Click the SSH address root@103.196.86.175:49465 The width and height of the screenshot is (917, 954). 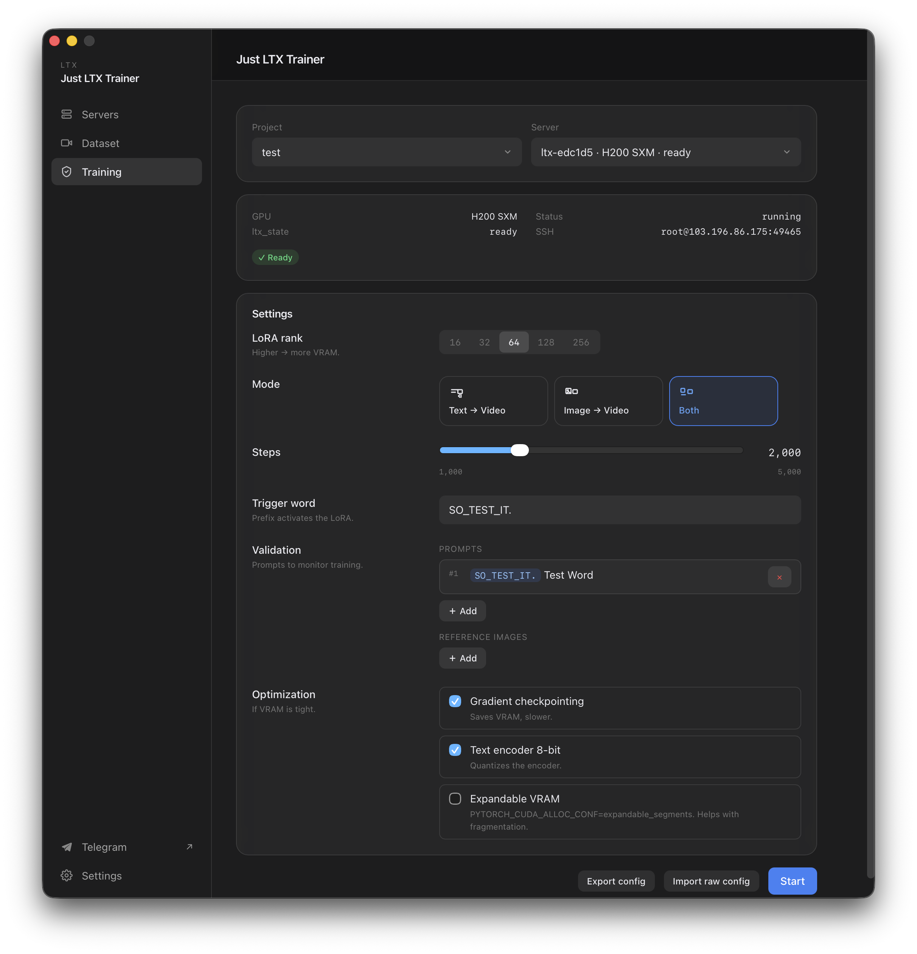(x=730, y=232)
